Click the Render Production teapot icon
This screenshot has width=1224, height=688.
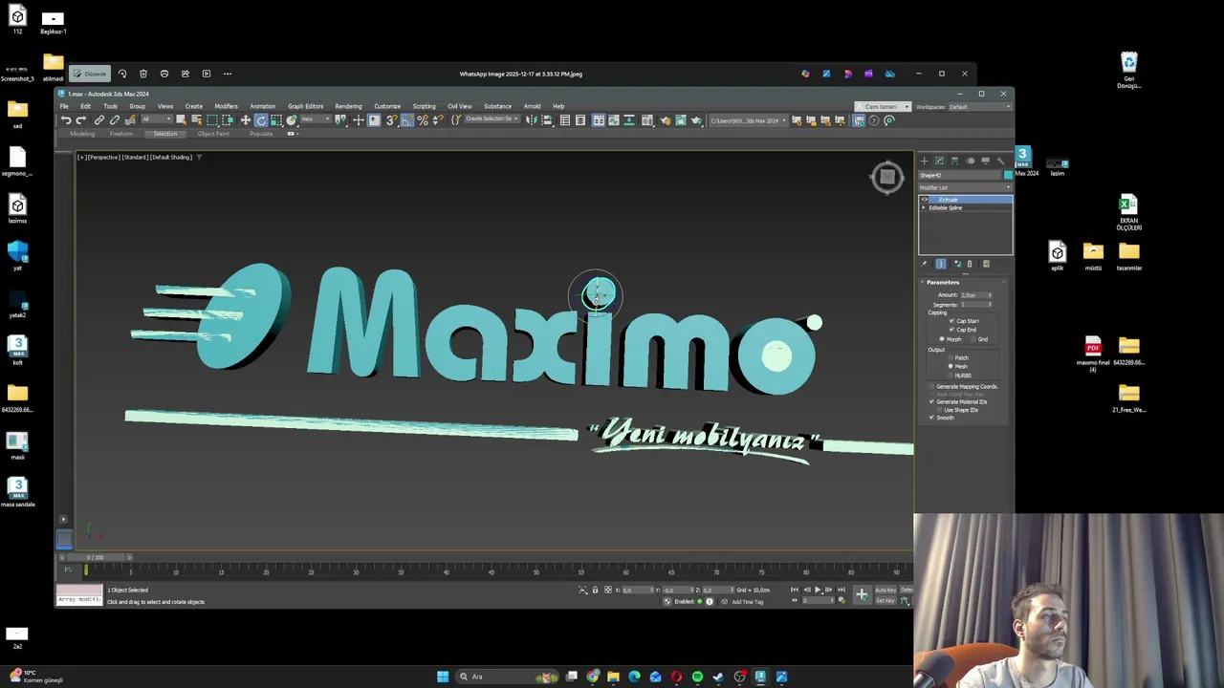(x=696, y=120)
